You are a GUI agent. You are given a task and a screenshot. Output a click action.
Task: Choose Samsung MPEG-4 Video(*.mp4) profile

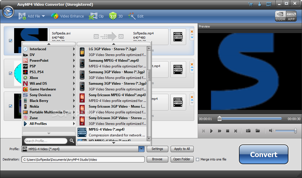112,63
